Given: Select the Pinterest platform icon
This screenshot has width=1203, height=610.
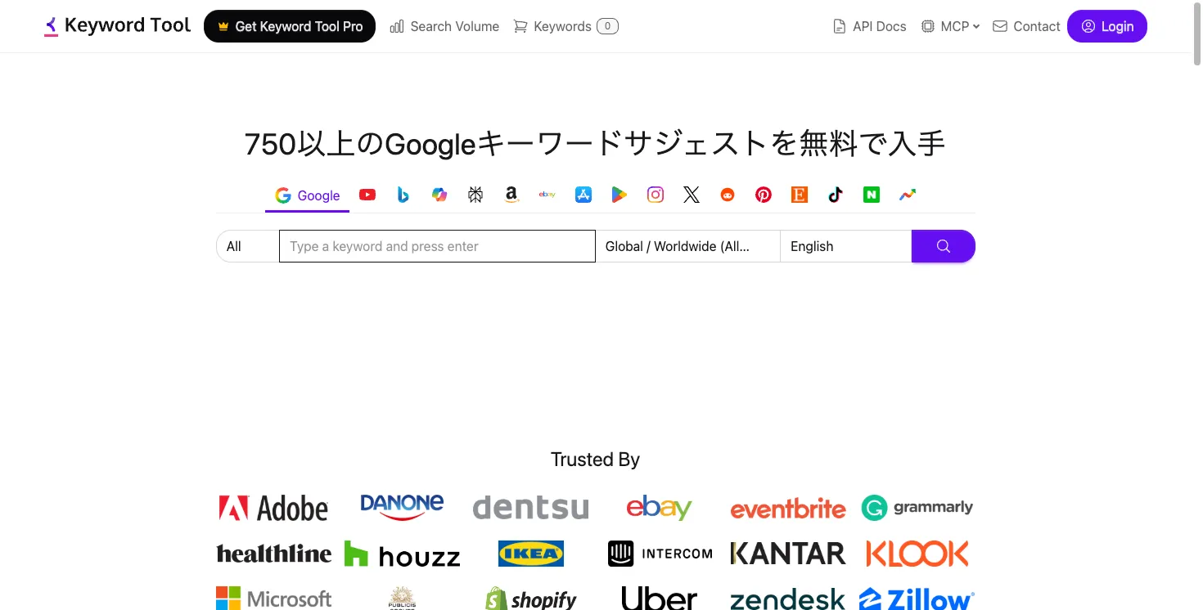Looking at the screenshot, I should (764, 195).
